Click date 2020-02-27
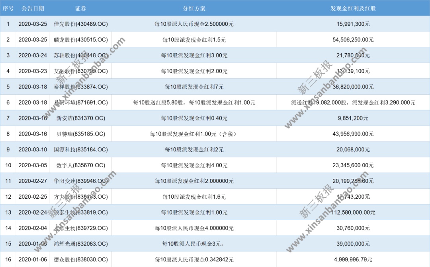The width and height of the screenshot is (430, 267). point(33,181)
